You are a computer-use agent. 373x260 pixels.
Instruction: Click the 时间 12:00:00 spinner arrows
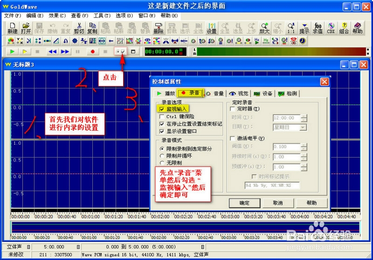tap(304, 118)
